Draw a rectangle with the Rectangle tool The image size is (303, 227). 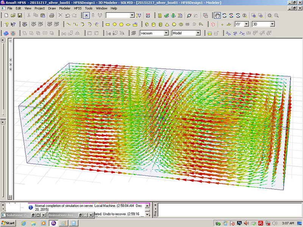click(x=108, y=24)
